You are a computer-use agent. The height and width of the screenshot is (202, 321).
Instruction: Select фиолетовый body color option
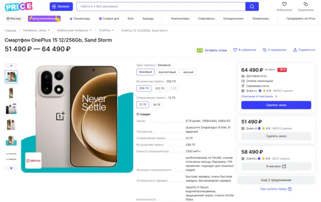pyautogui.click(x=167, y=72)
